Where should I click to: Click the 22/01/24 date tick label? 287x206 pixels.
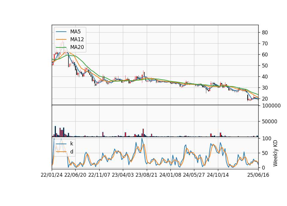point(52,175)
